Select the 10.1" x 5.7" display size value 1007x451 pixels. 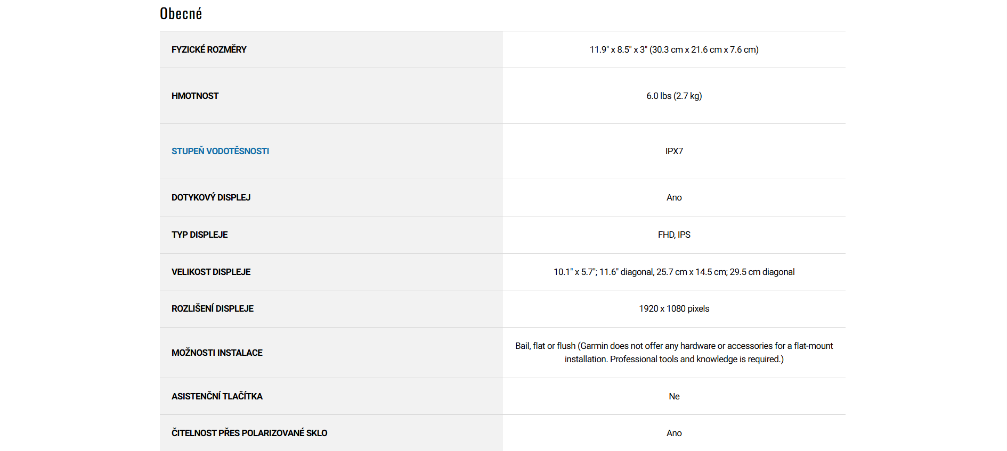tap(673, 272)
